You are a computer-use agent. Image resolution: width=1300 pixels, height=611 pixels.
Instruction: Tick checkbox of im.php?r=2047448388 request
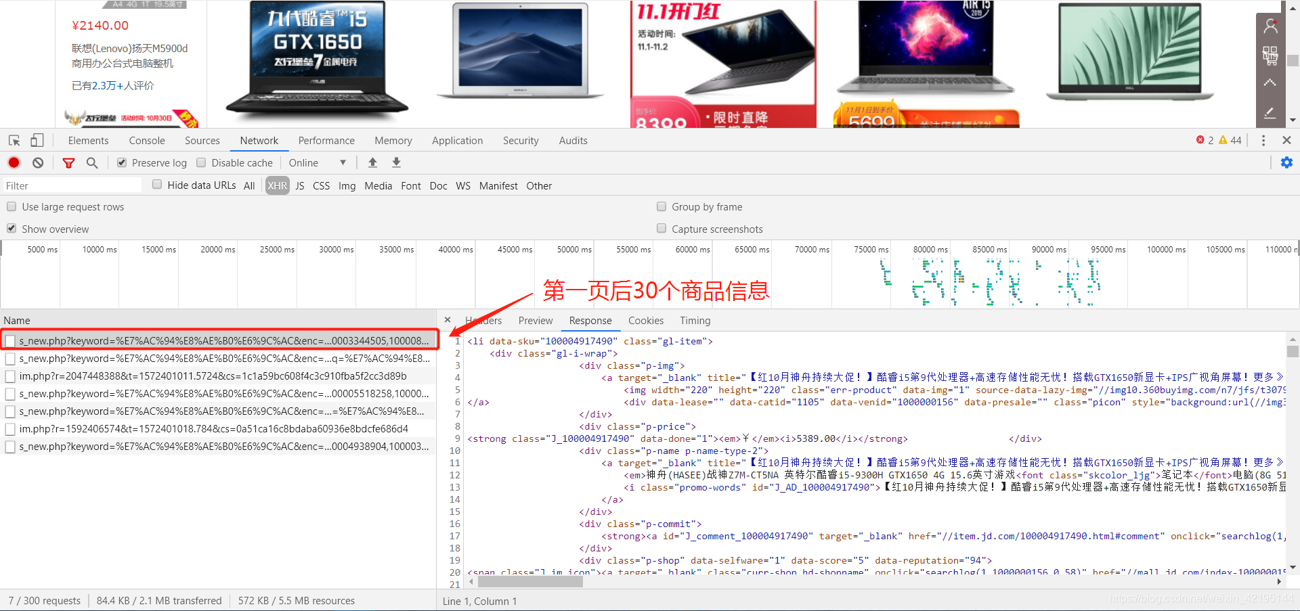coord(10,376)
